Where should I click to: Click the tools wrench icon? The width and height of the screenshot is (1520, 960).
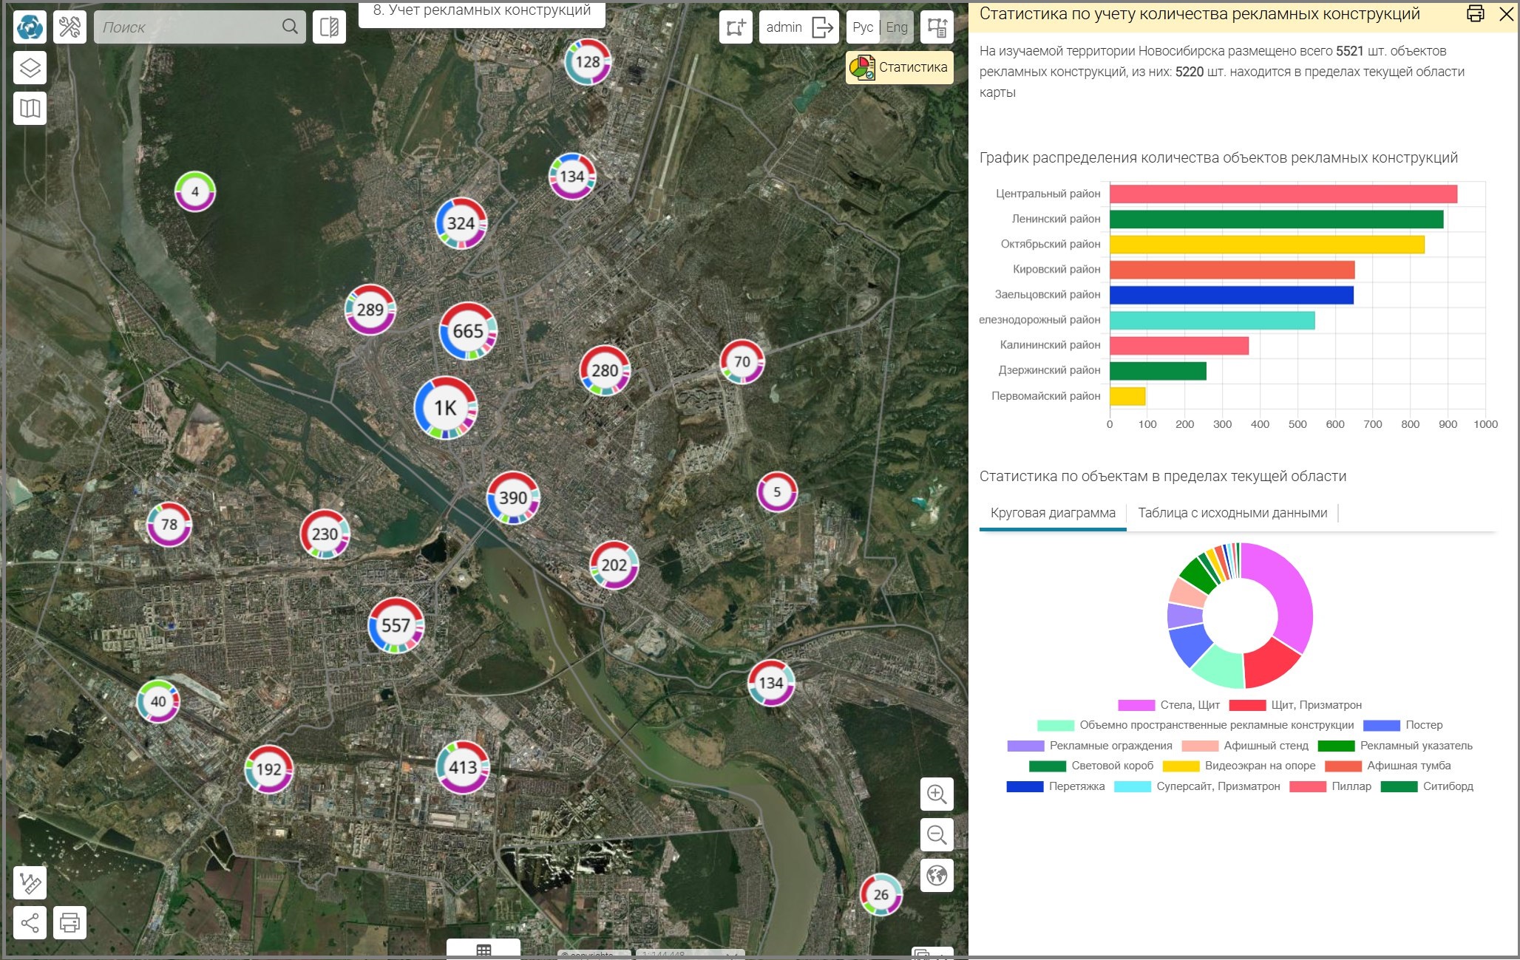70,27
